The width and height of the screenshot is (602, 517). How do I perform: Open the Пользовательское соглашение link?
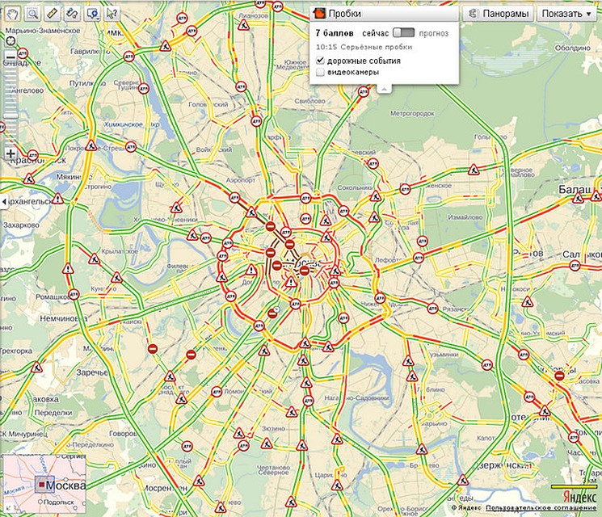(x=541, y=508)
